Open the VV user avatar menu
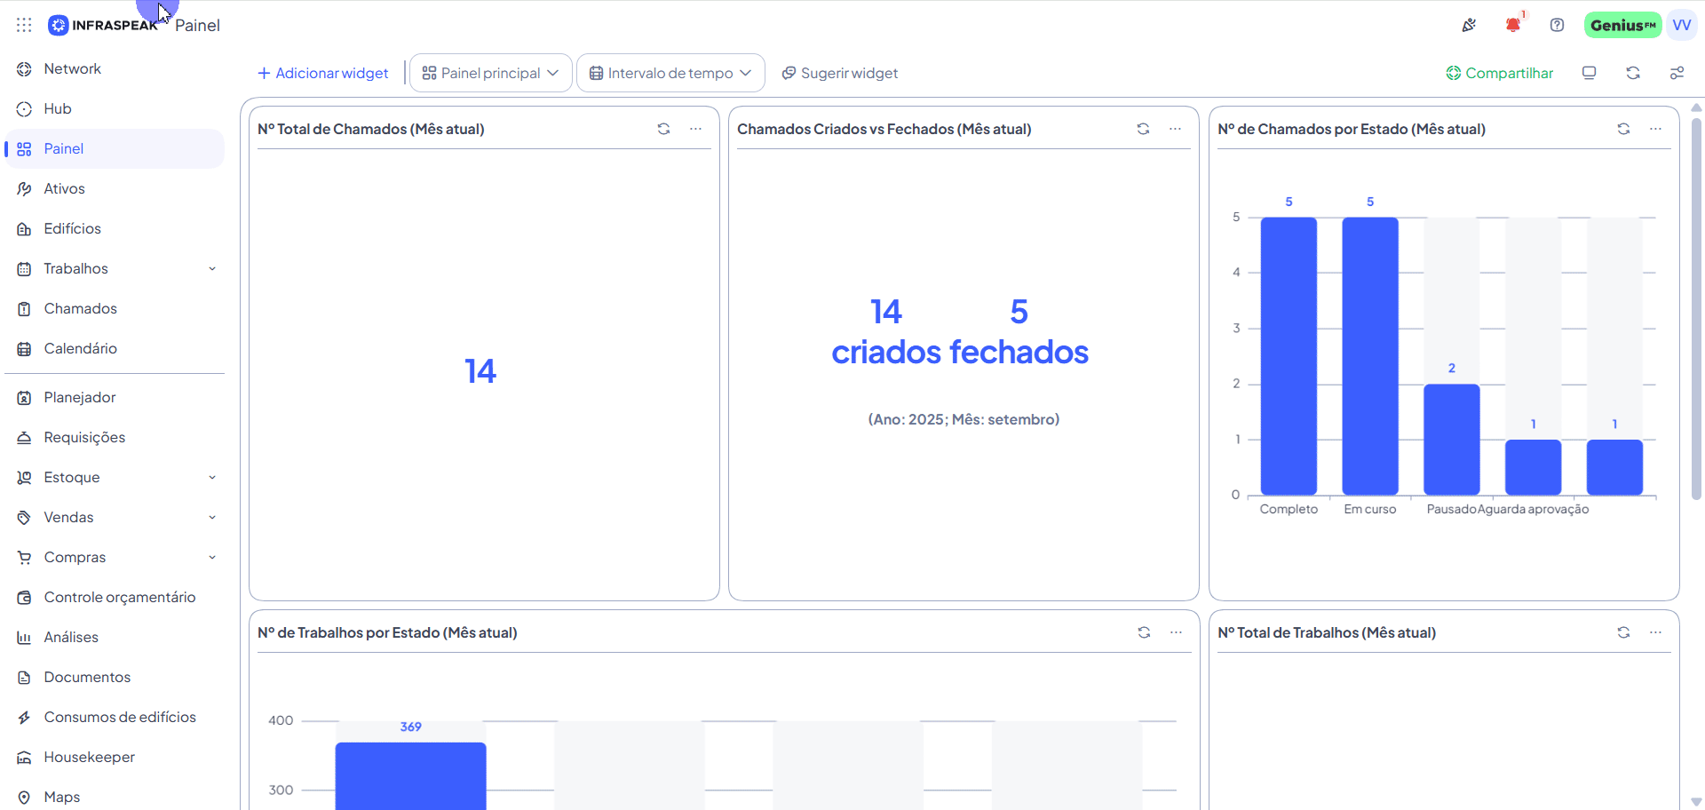 click(1682, 25)
